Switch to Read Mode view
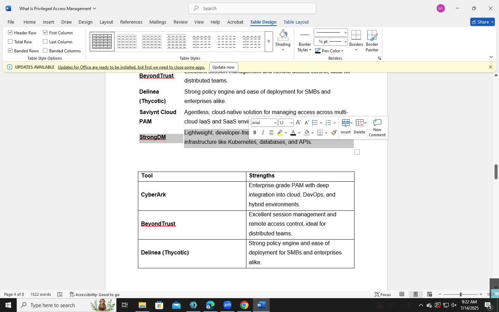499x312 pixels. 402,294
